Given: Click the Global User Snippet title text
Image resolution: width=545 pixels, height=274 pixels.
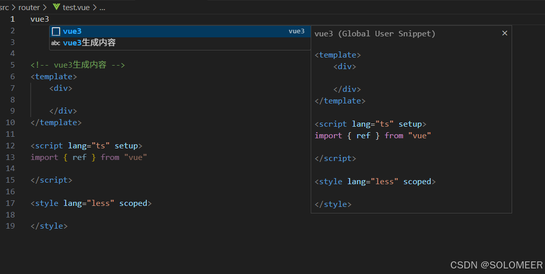Looking at the screenshot, I should [x=374, y=34].
